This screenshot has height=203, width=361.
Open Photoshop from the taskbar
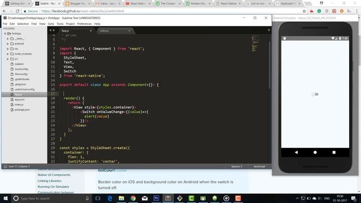pyautogui.click(x=156, y=198)
